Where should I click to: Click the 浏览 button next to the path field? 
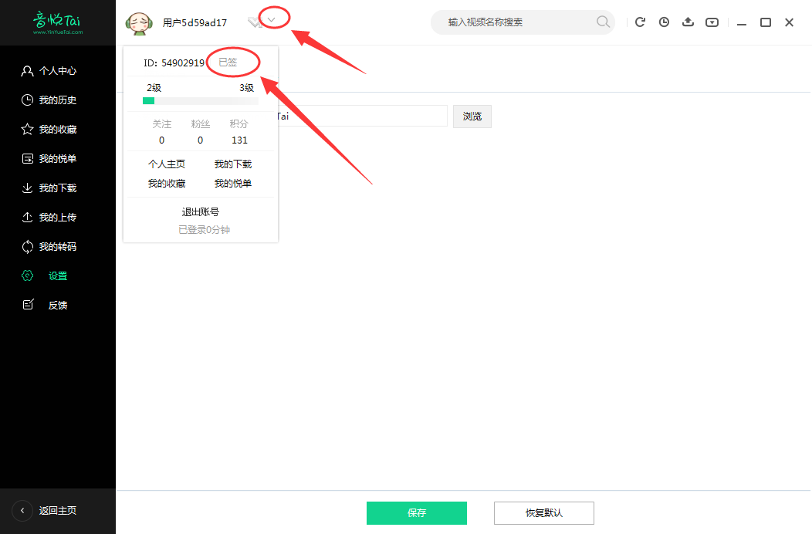point(472,116)
